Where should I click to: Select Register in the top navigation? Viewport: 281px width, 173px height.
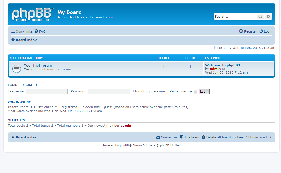click(x=250, y=31)
